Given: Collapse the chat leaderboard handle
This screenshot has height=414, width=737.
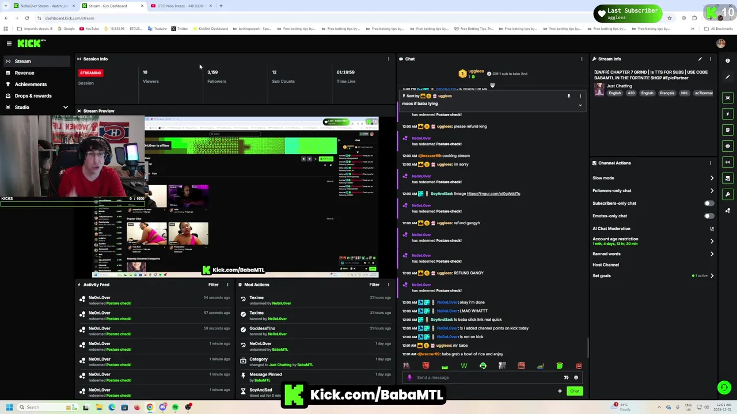Looking at the screenshot, I should [x=492, y=86].
